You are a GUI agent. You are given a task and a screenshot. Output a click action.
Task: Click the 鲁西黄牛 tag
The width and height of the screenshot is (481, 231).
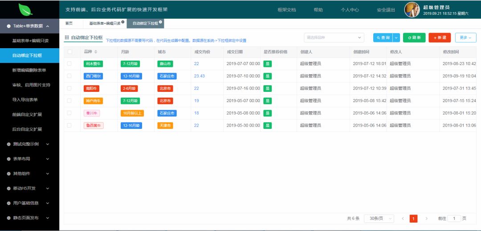[x=94, y=125]
